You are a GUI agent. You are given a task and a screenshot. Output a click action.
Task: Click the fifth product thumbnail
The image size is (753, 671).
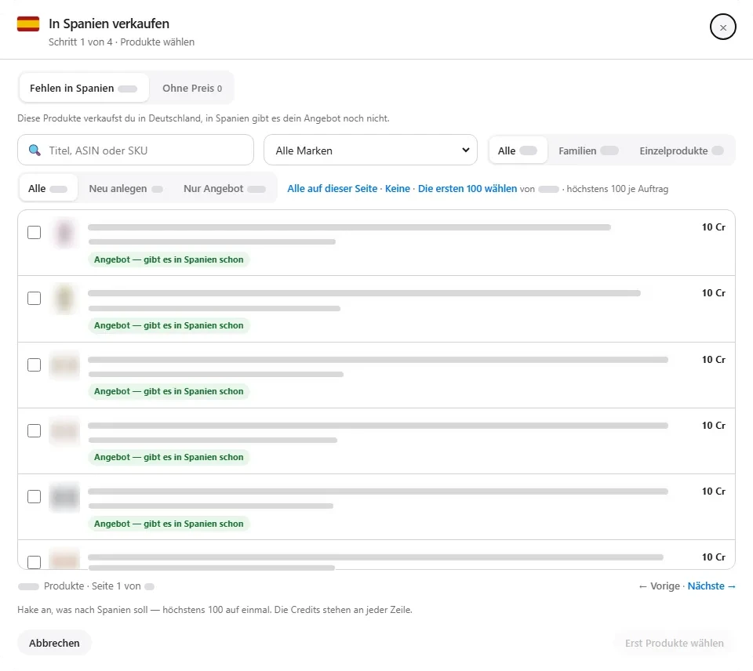coord(64,497)
